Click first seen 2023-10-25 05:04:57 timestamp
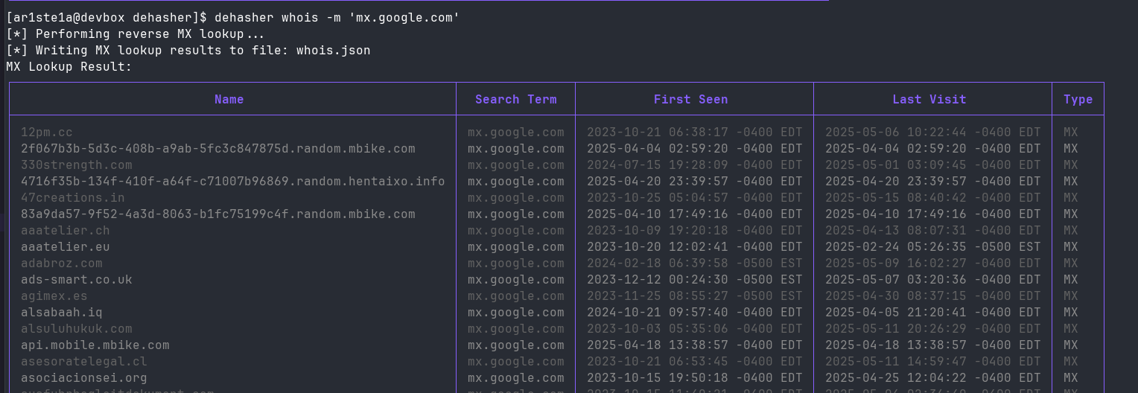The image size is (1138, 393). pyautogui.click(x=694, y=198)
